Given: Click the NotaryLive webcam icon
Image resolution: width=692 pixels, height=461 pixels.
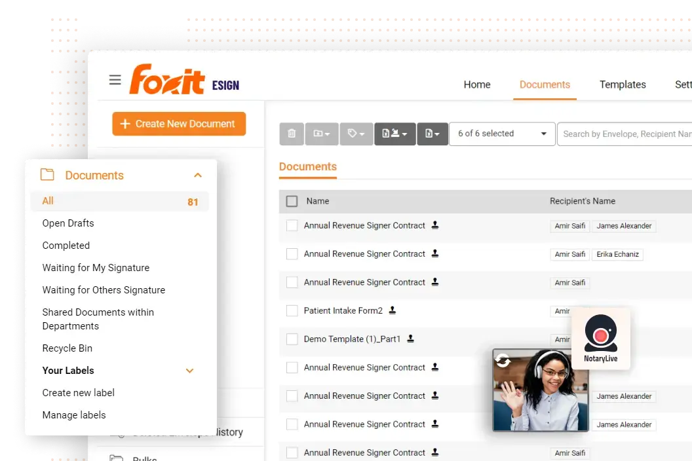Looking at the screenshot, I should pos(601,333).
